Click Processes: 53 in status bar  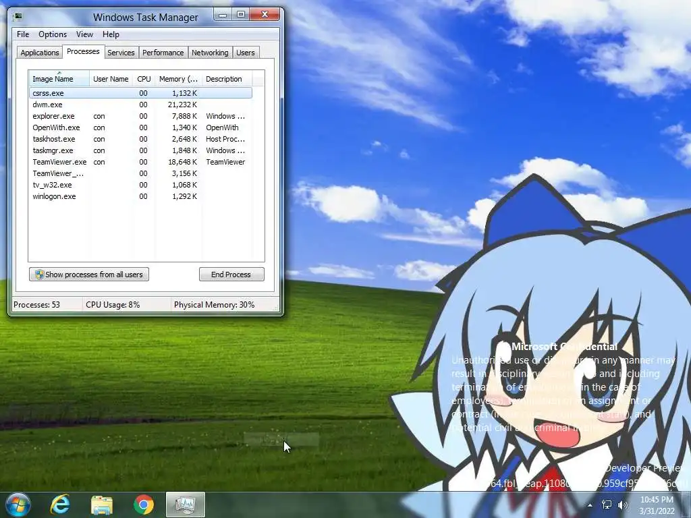[36, 304]
